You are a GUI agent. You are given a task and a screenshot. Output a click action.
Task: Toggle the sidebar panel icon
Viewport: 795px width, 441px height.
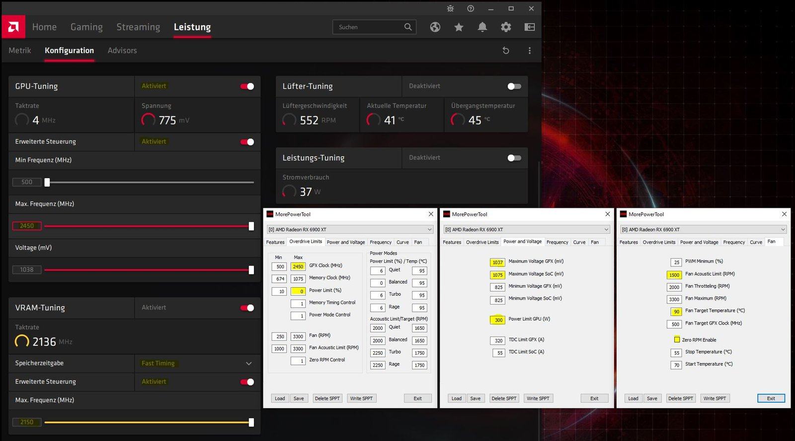tap(530, 27)
